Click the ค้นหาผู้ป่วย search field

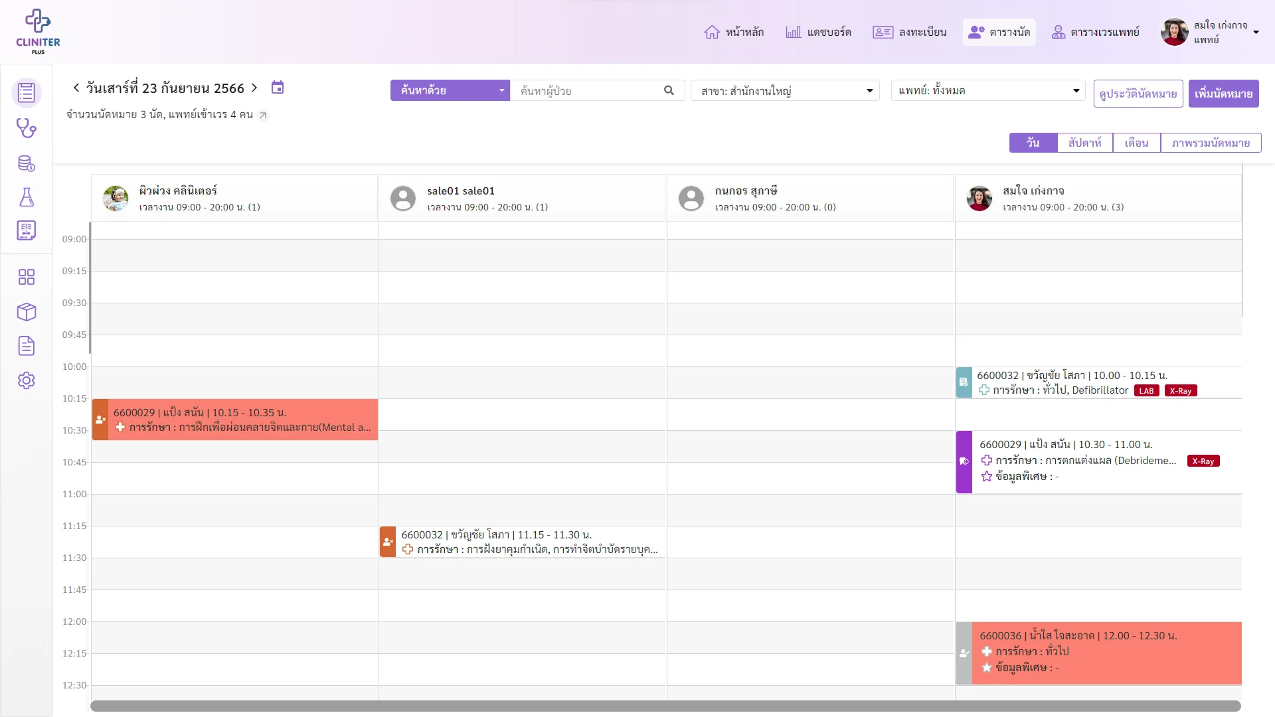click(588, 90)
